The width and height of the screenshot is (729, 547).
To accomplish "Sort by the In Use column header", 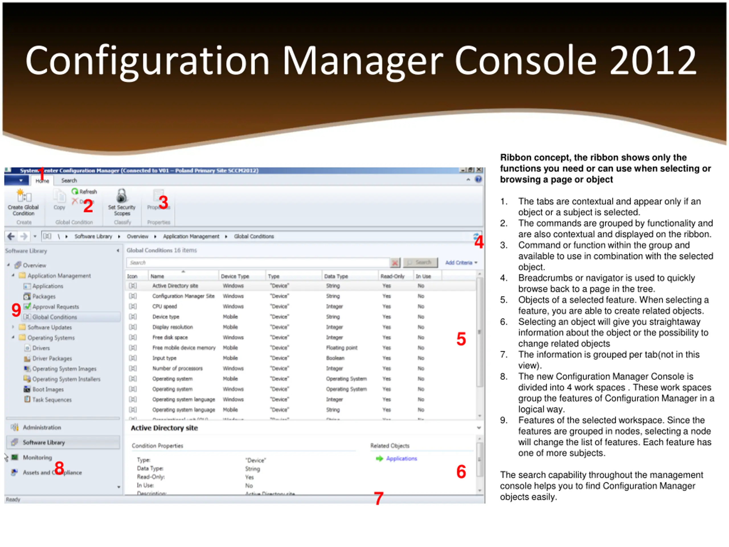I will [x=427, y=276].
